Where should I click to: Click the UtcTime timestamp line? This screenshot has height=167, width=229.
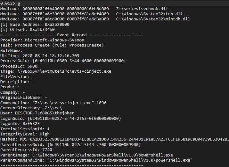pyautogui.click(x=39, y=55)
